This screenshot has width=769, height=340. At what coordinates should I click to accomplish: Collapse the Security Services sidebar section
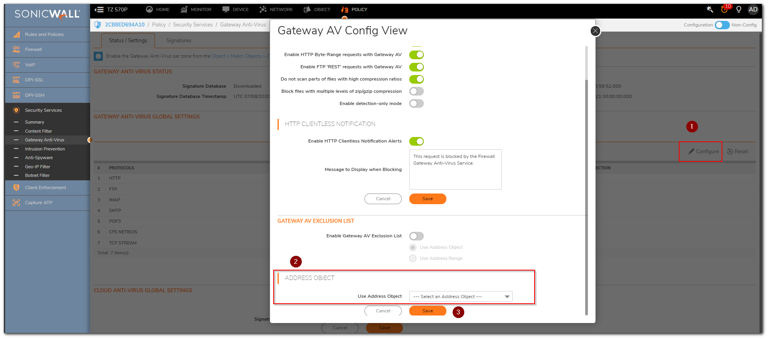[x=47, y=110]
